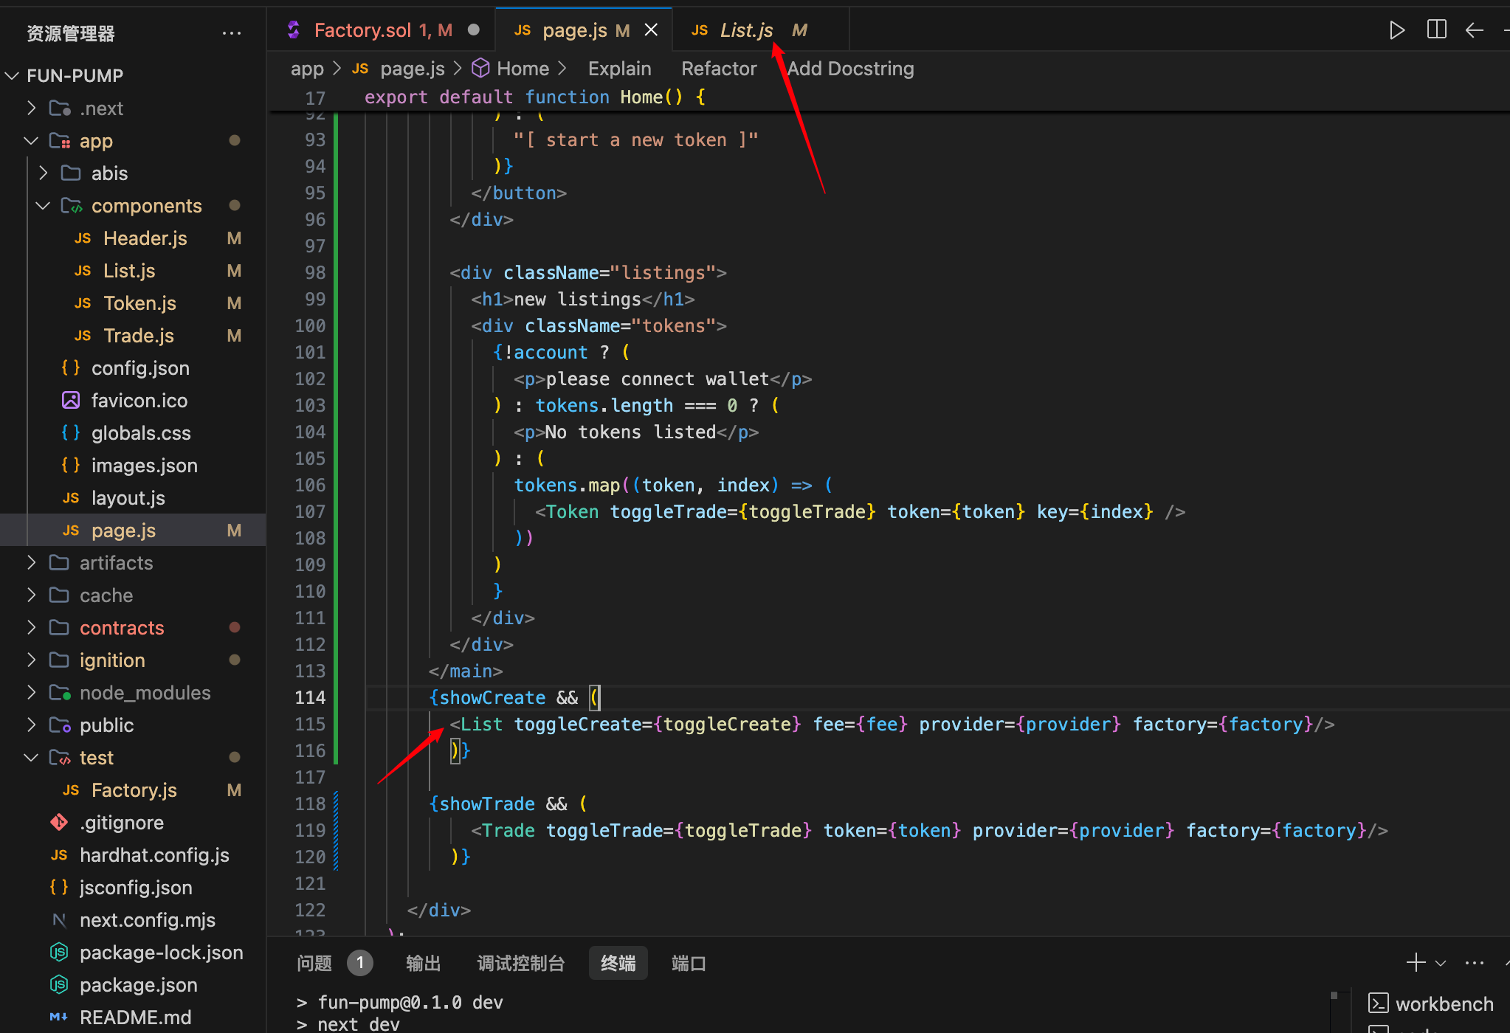The height and width of the screenshot is (1033, 1510).
Task: Click the Add Docstring action link
Action: 850,69
